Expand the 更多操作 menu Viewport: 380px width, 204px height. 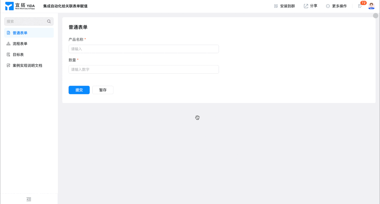336,6
